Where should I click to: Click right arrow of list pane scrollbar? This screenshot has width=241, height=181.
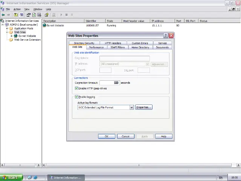pyautogui.click(x=238, y=165)
